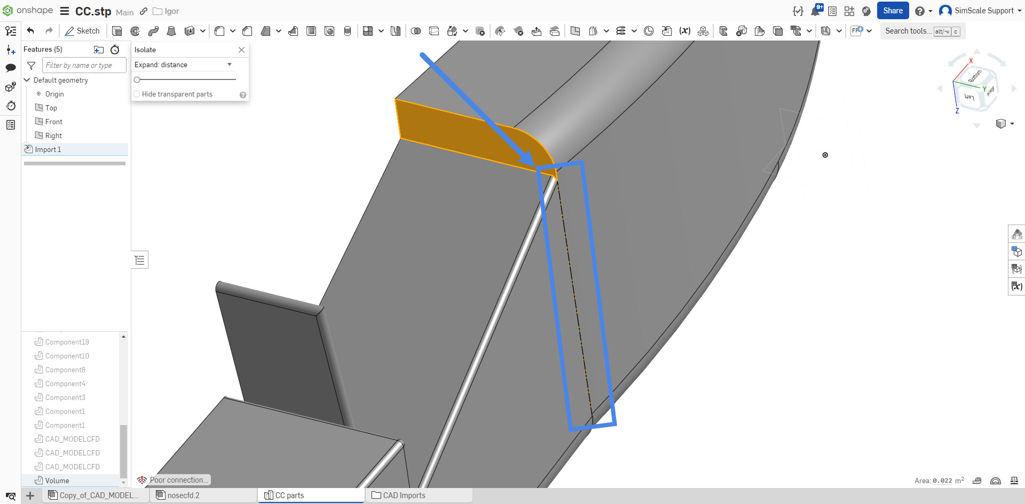Viewport: 1025px width, 504px height.
Task: Click the rollback stopwatch icon in Features header
Action: (x=115, y=50)
